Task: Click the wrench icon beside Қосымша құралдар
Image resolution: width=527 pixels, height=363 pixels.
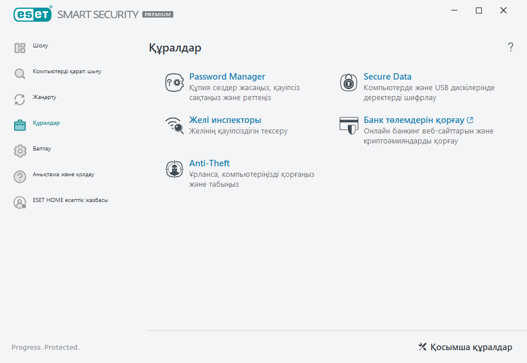Action: click(422, 347)
